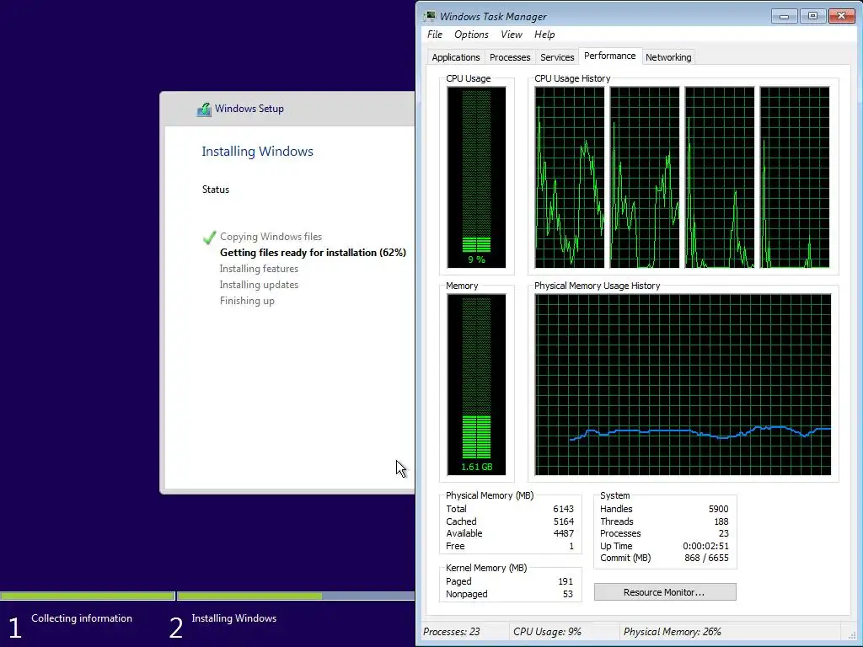Image resolution: width=863 pixels, height=647 pixels.
Task: Click the Available memory value 4487
Action: pos(563,533)
